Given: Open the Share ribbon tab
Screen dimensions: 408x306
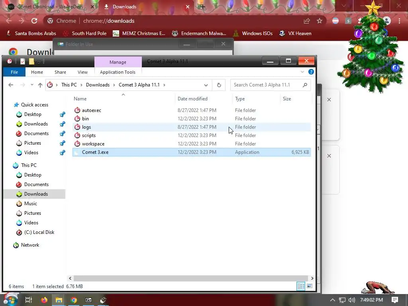Looking at the screenshot, I should pos(60,72).
